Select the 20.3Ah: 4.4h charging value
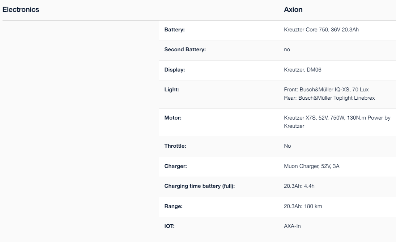This screenshot has width=396, height=242. click(299, 186)
